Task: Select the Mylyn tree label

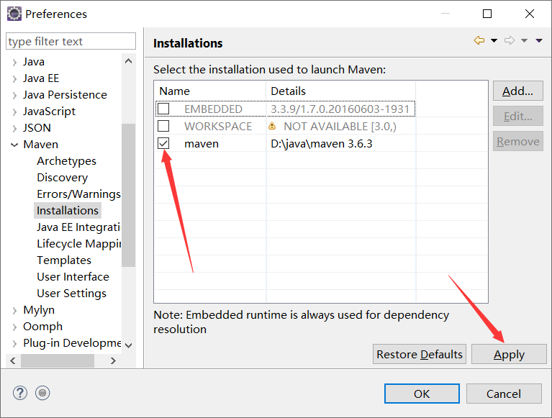Action: point(39,310)
